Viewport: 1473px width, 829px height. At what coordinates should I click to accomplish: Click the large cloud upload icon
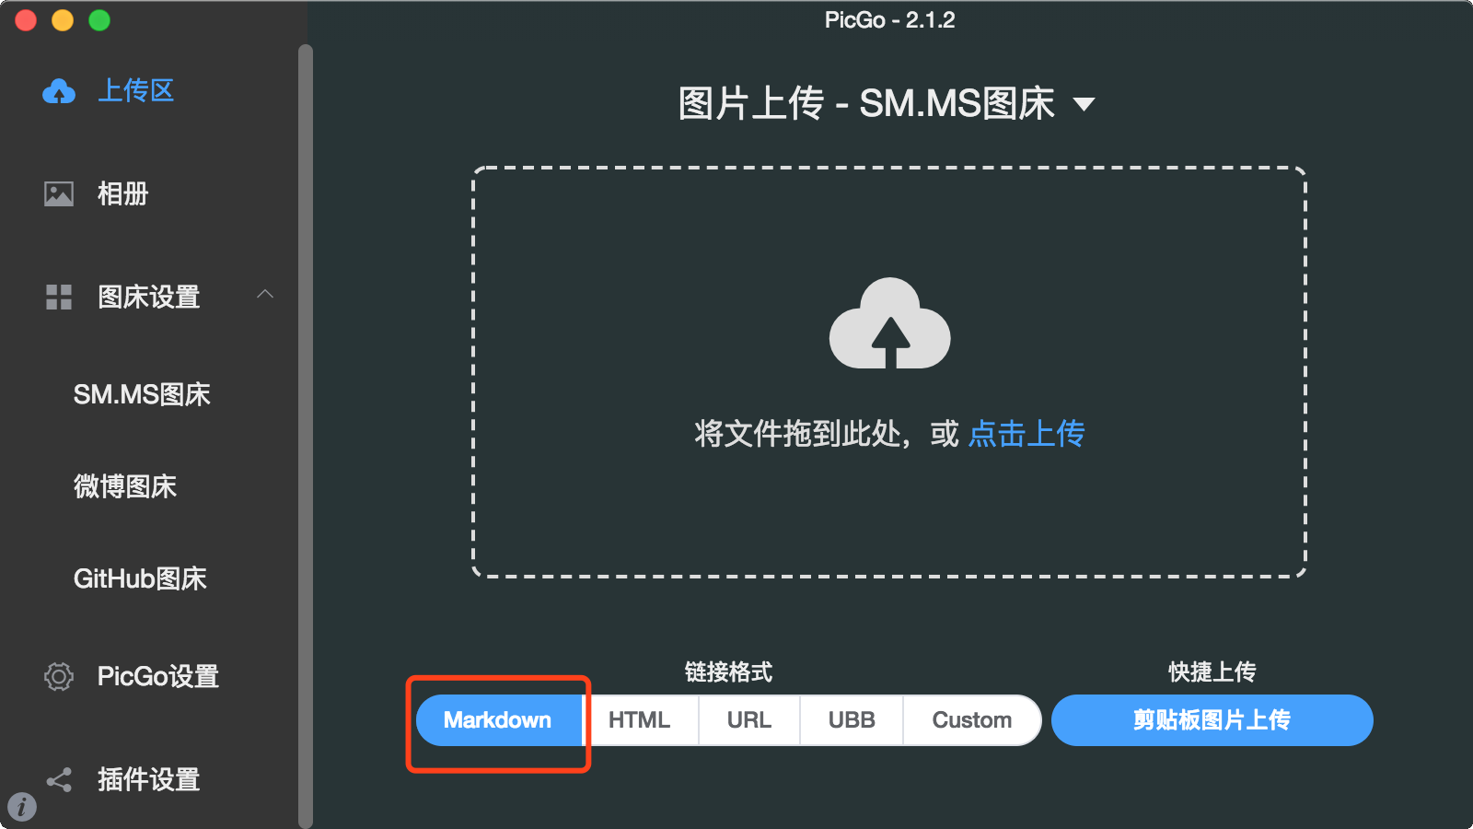pos(889,323)
